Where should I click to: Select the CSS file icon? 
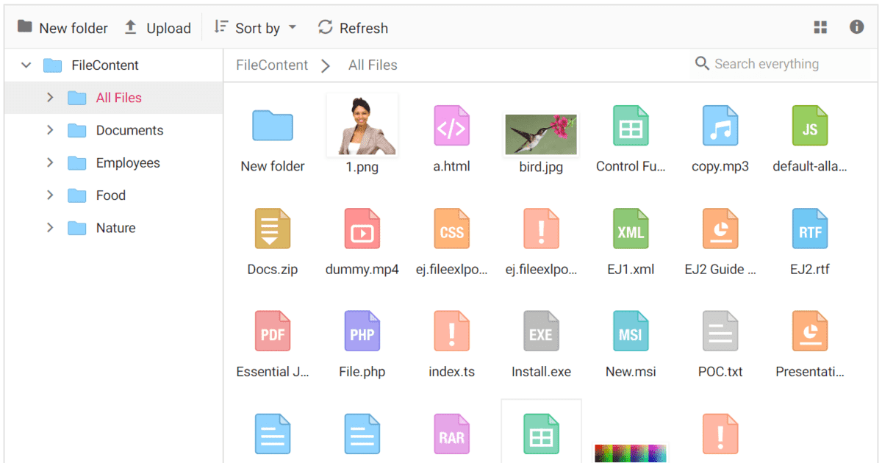coord(451,229)
